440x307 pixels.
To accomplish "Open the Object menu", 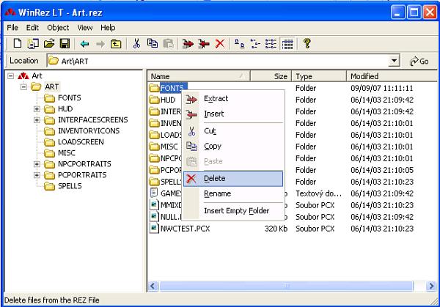I will click(x=58, y=27).
